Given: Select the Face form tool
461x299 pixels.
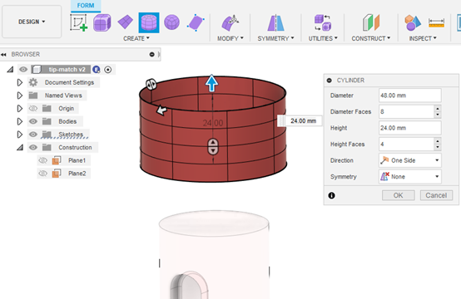Looking at the screenshot, I should [x=196, y=22].
